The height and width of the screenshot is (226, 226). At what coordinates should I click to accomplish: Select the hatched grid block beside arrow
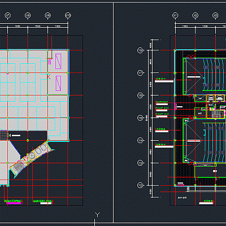click(x=3, y=135)
